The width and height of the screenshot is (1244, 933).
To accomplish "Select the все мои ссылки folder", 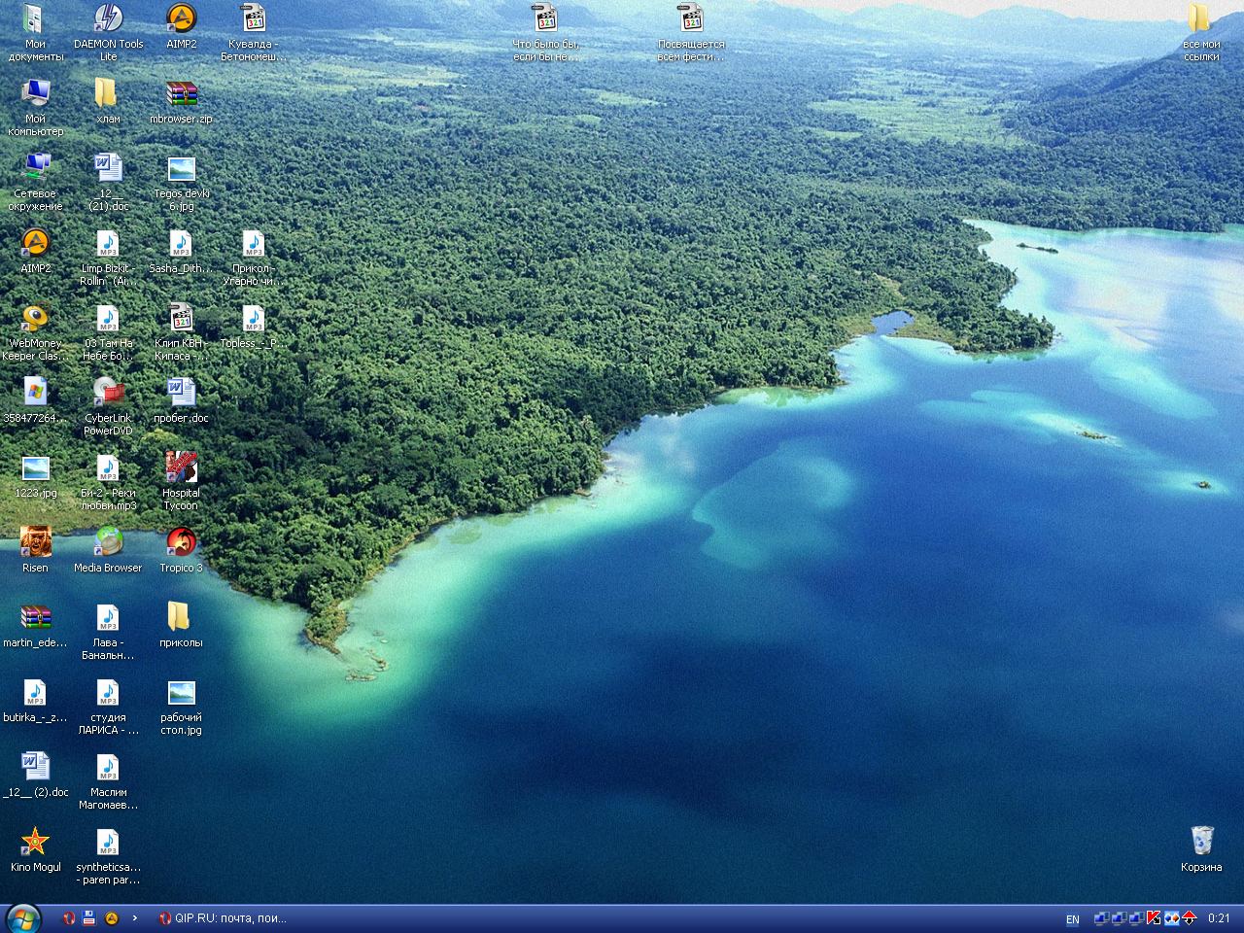I will point(1201,33).
